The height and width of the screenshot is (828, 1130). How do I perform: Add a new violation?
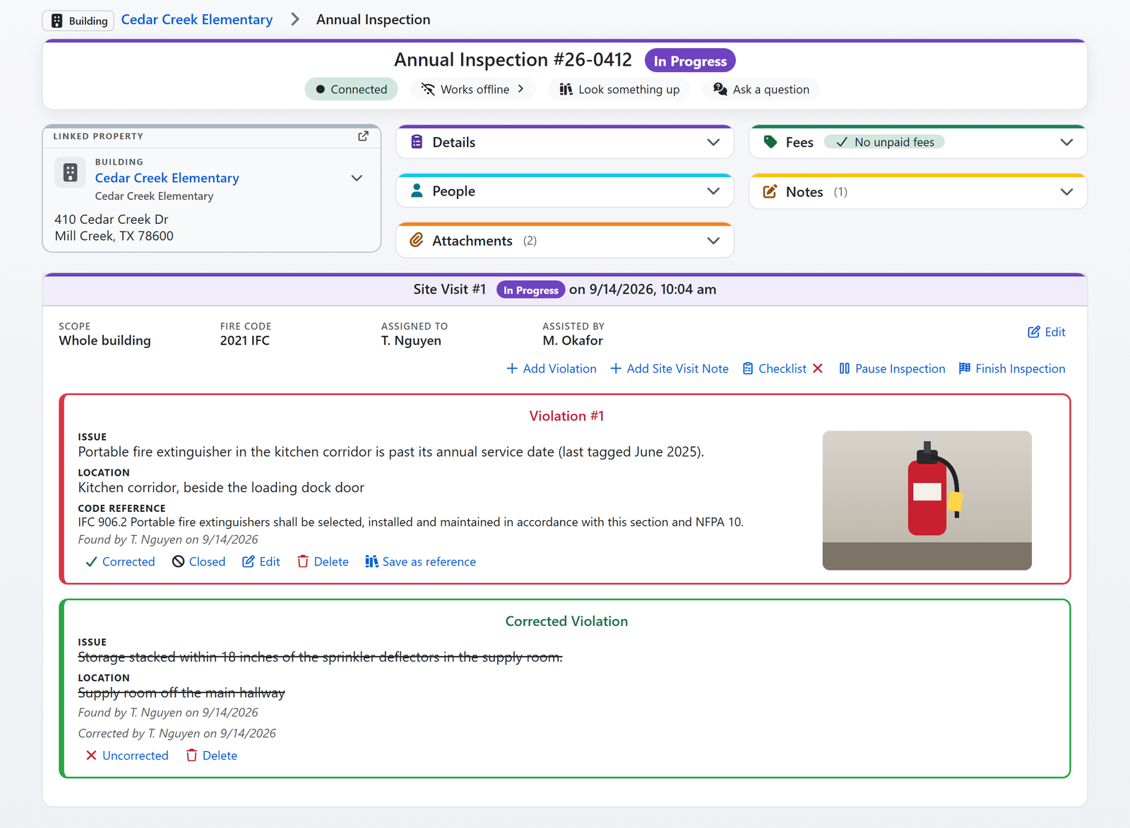coord(552,368)
